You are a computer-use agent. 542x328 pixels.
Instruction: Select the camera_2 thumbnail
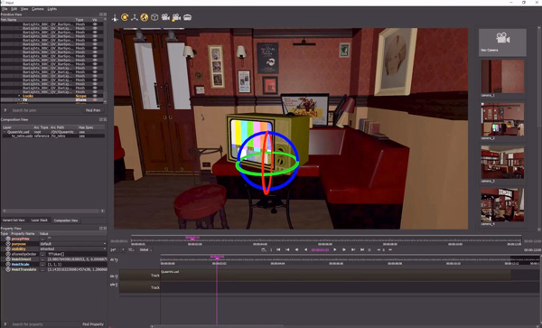pos(502,119)
